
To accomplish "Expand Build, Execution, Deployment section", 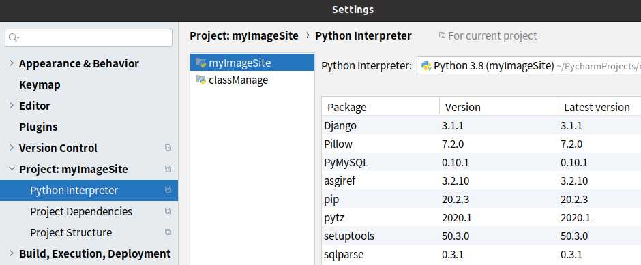I will coord(12,253).
